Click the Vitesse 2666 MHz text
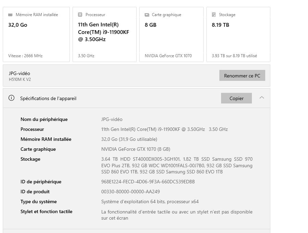Image resolution: width=308 pixels, height=233 pixels. [x=25, y=56]
